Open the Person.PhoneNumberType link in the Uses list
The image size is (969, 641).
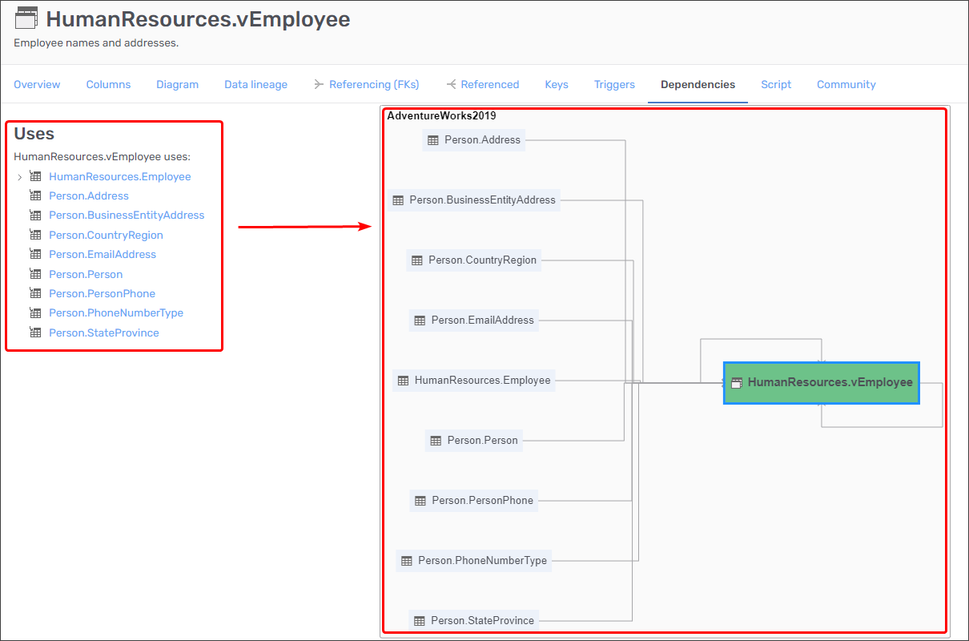(x=116, y=313)
